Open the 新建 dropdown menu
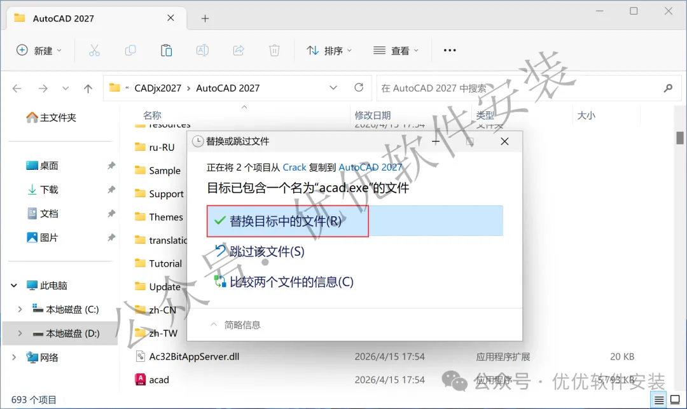 pyautogui.click(x=39, y=50)
